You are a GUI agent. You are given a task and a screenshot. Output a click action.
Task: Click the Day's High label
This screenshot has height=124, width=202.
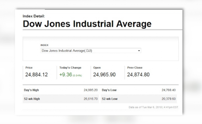31,90
